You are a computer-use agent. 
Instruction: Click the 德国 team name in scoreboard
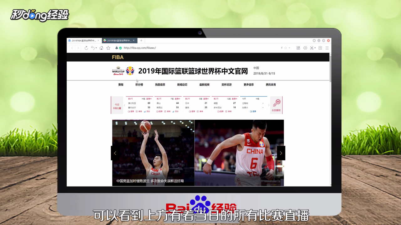pyautogui.click(x=216, y=103)
